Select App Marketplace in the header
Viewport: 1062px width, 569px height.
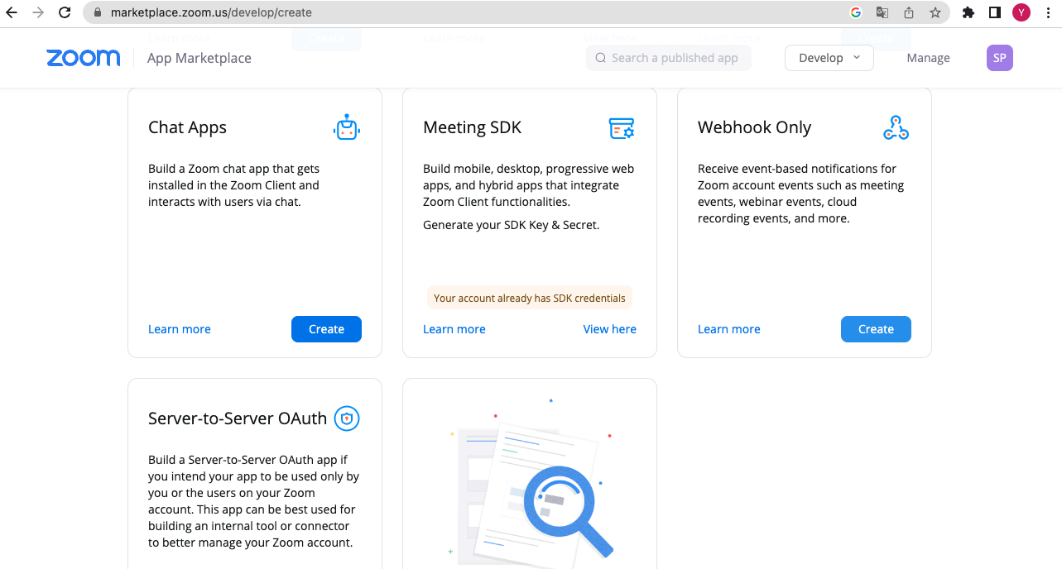[x=199, y=58]
